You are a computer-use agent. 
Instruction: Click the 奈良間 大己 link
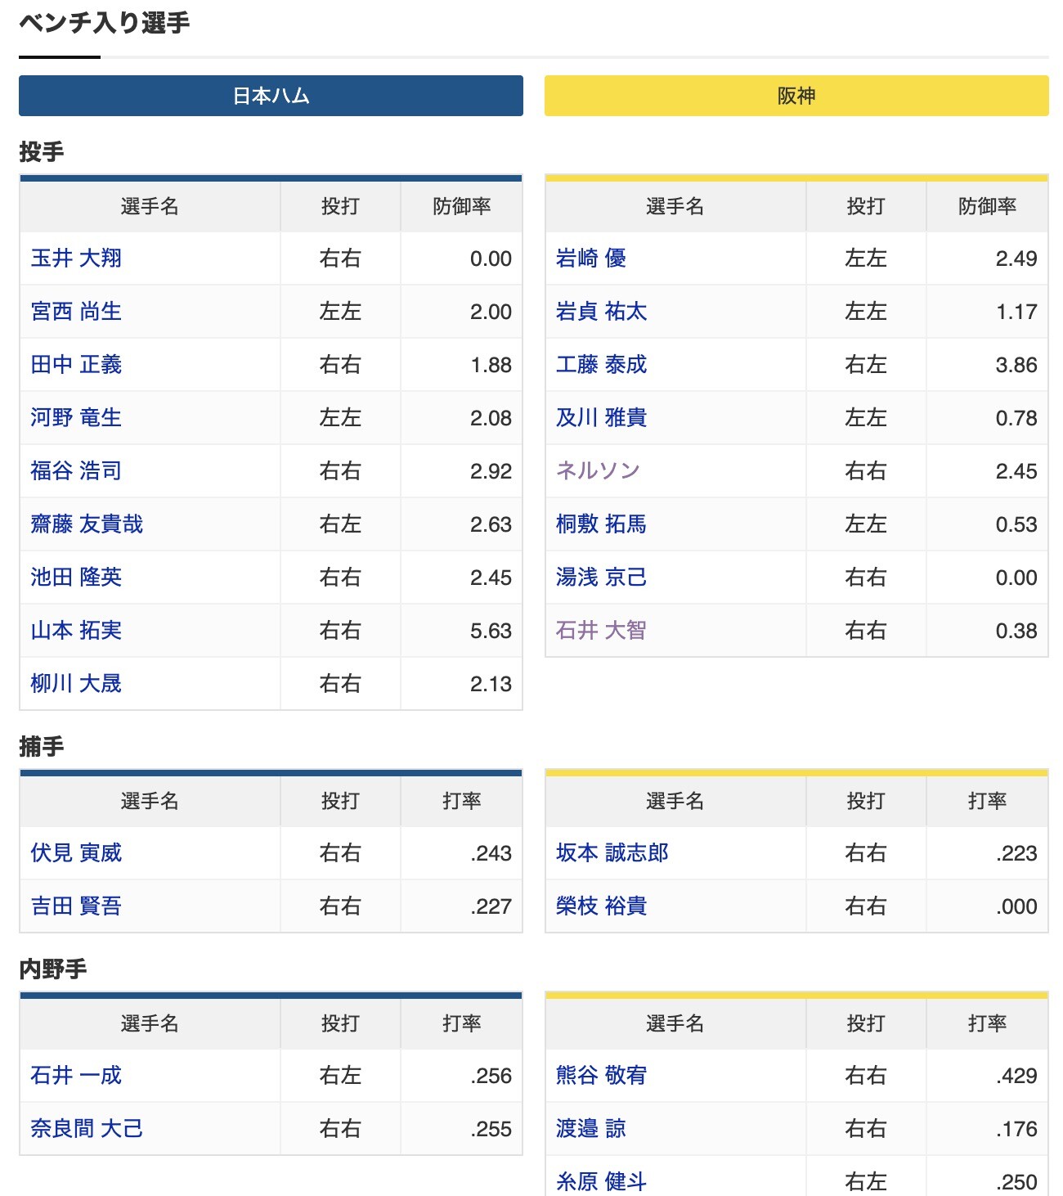click(87, 1129)
